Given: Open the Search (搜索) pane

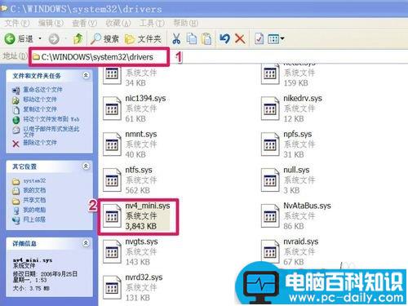Looking at the screenshot, I should [x=105, y=38].
